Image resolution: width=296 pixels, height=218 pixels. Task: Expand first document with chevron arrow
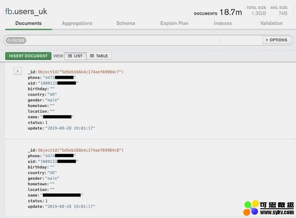[18, 71]
